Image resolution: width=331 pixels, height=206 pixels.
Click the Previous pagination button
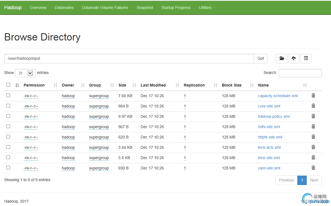coord(286,180)
